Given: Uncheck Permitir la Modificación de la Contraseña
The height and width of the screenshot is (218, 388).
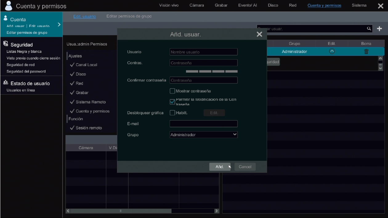Looking at the screenshot, I should point(172,102).
